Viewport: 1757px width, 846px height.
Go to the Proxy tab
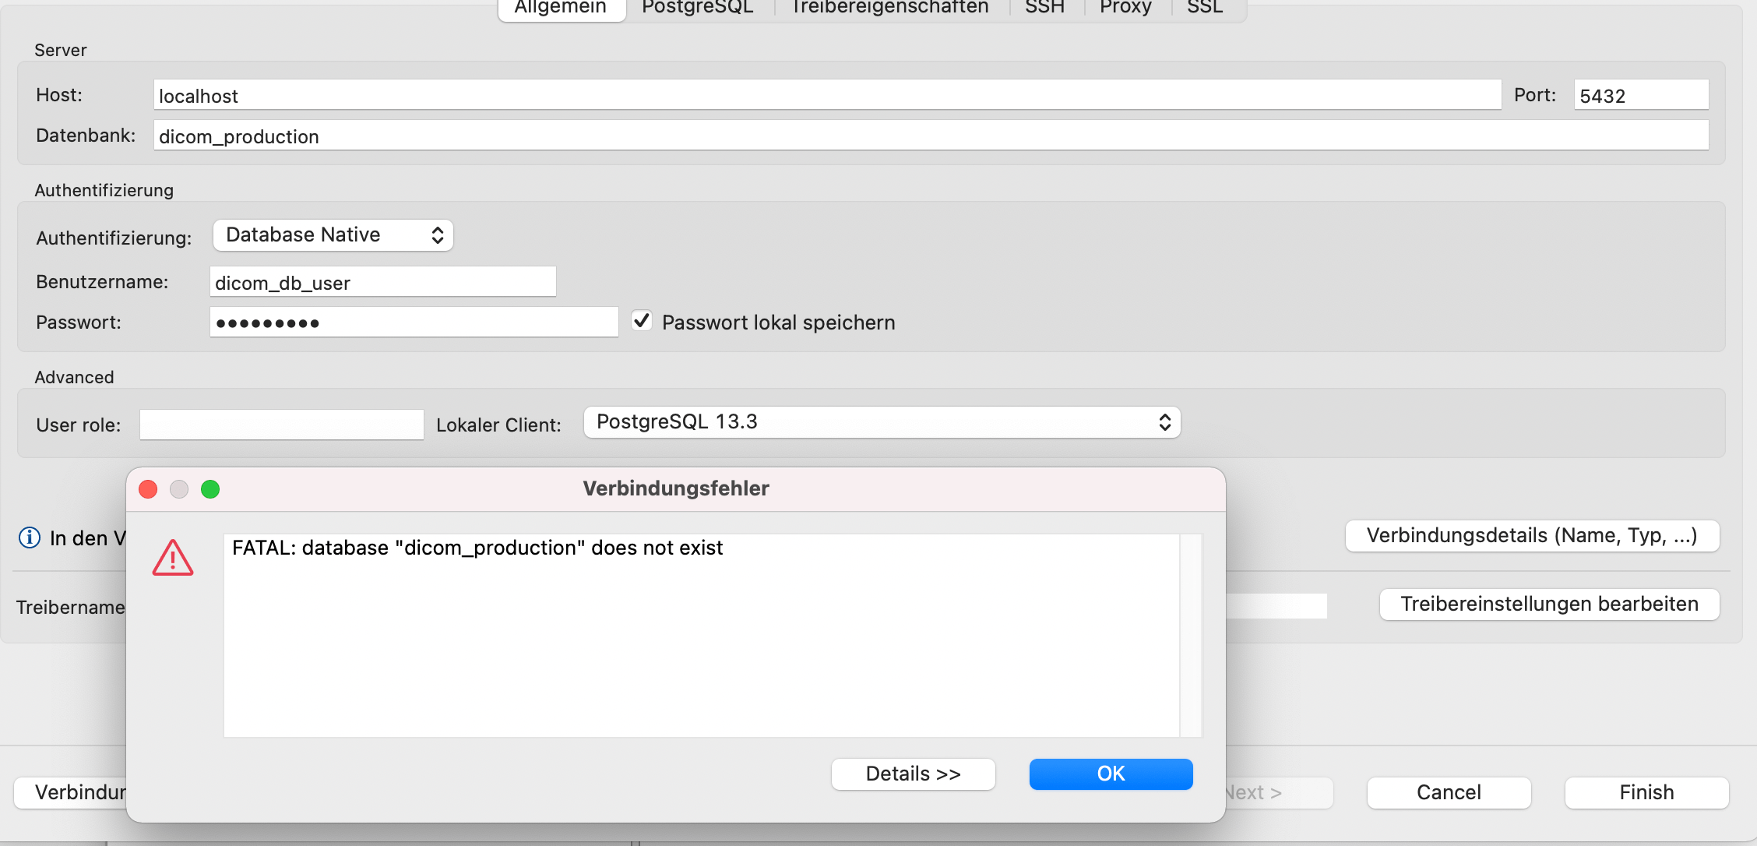pos(1125,8)
